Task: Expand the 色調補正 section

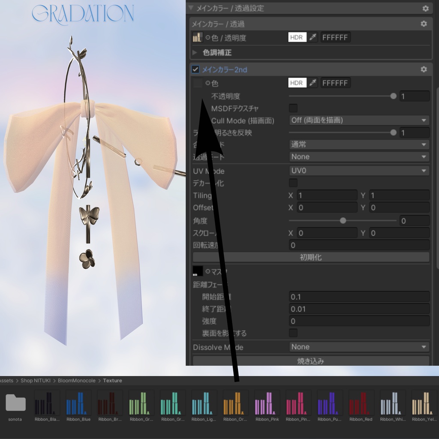Action: tap(195, 53)
